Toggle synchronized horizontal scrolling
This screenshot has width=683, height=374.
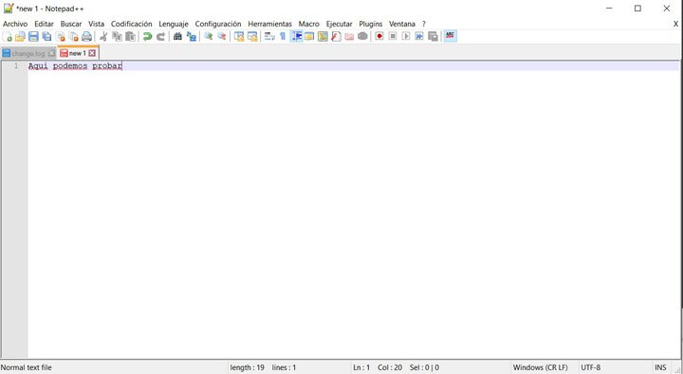[x=252, y=37]
